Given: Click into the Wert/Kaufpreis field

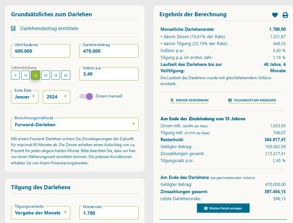Looking at the screenshot, I should (40, 51).
